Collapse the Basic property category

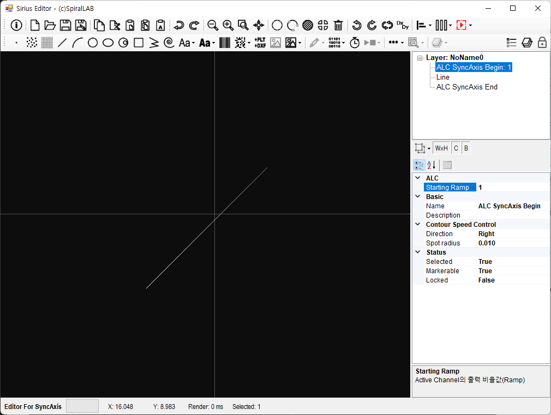click(418, 196)
